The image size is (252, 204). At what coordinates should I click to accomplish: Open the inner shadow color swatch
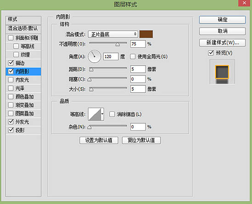point(146,34)
